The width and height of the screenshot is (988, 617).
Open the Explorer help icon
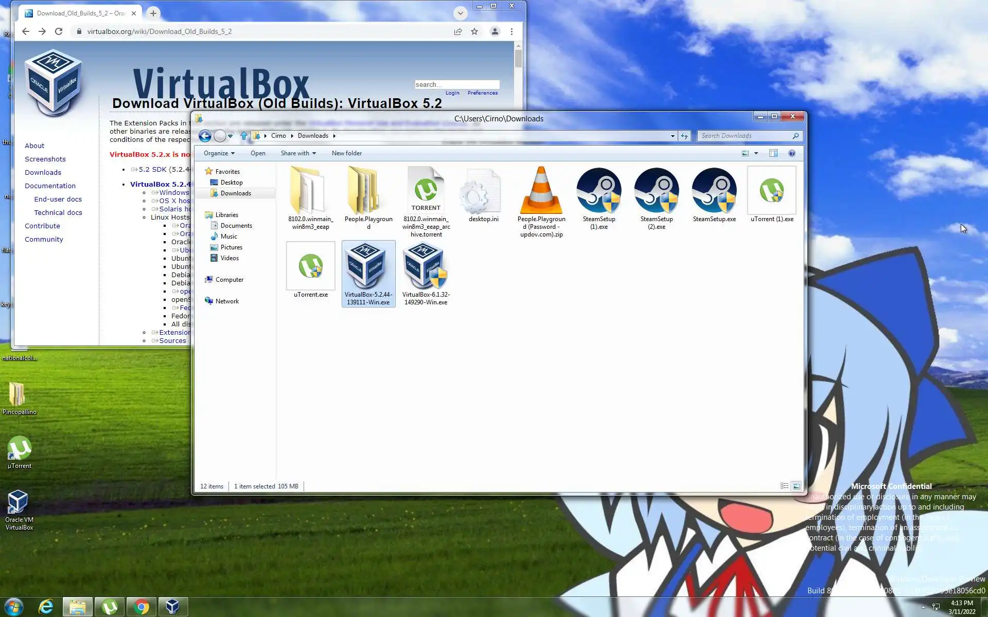[x=792, y=153]
